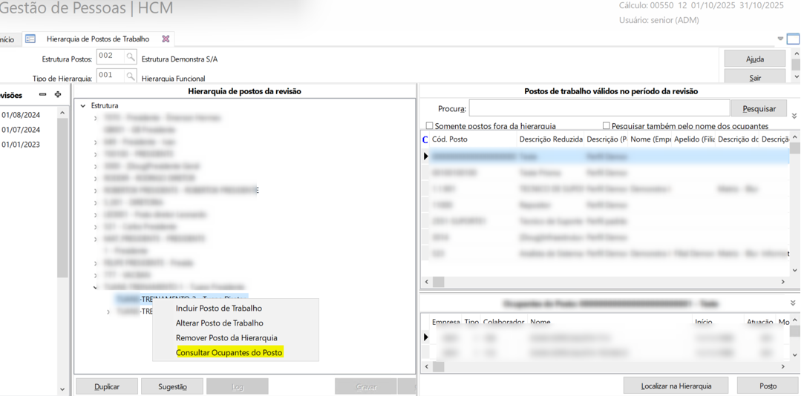Click the plus icon beside Revisões

[x=58, y=95]
